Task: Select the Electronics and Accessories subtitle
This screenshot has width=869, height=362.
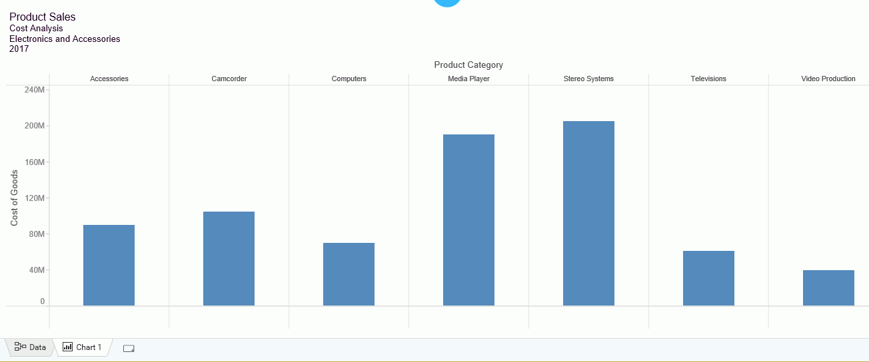Action: [65, 39]
